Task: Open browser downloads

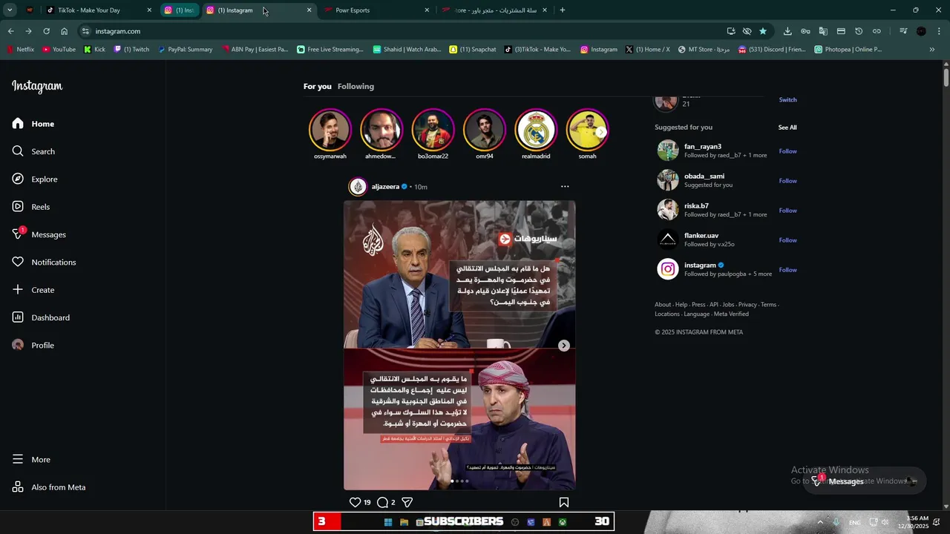Action: coord(787,31)
